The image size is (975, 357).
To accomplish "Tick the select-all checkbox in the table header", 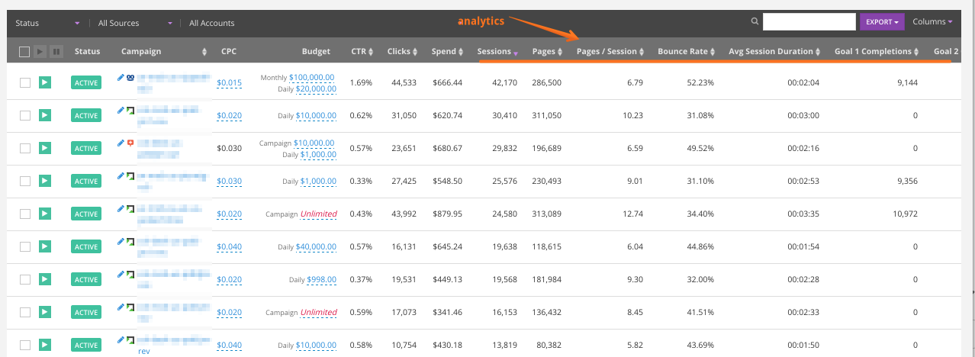I will [x=24, y=52].
